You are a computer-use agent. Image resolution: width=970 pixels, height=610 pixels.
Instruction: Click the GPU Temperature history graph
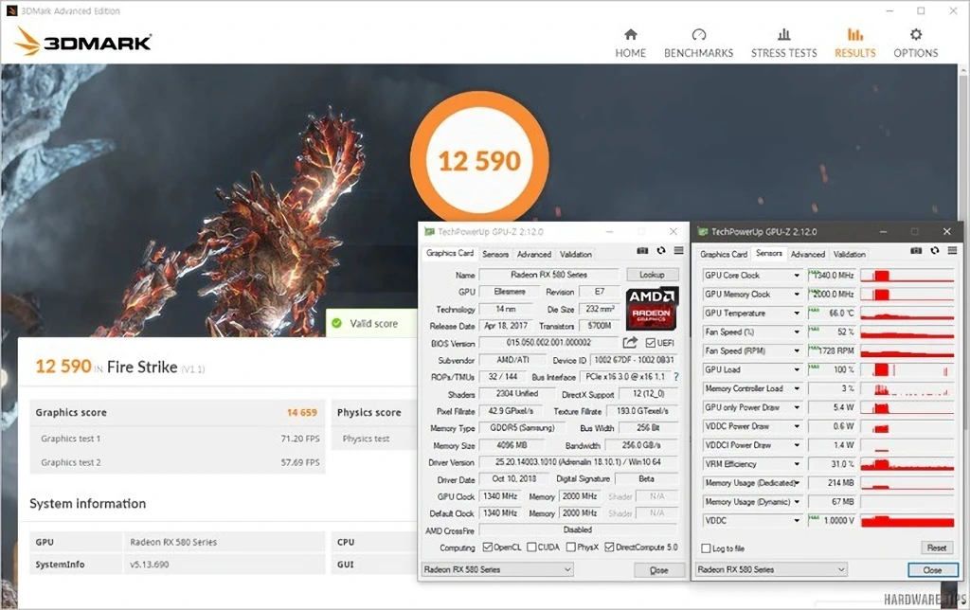tap(907, 313)
